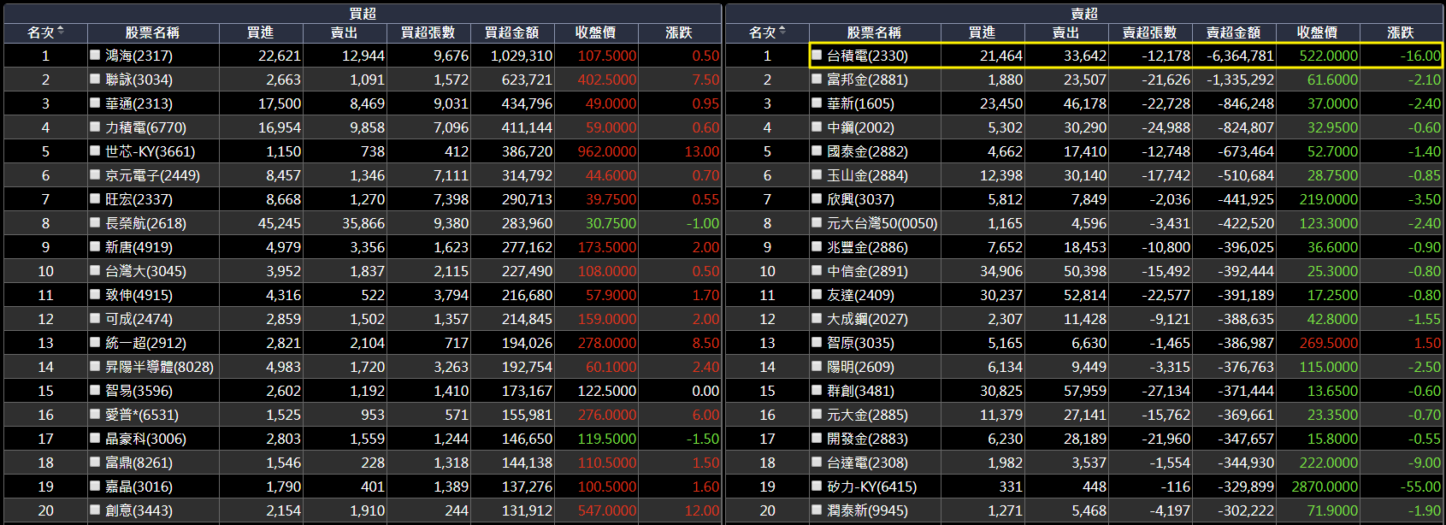This screenshot has height=525, width=1446.
Task: Open stock 兆豐金(2886)
Action: click(x=867, y=247)
